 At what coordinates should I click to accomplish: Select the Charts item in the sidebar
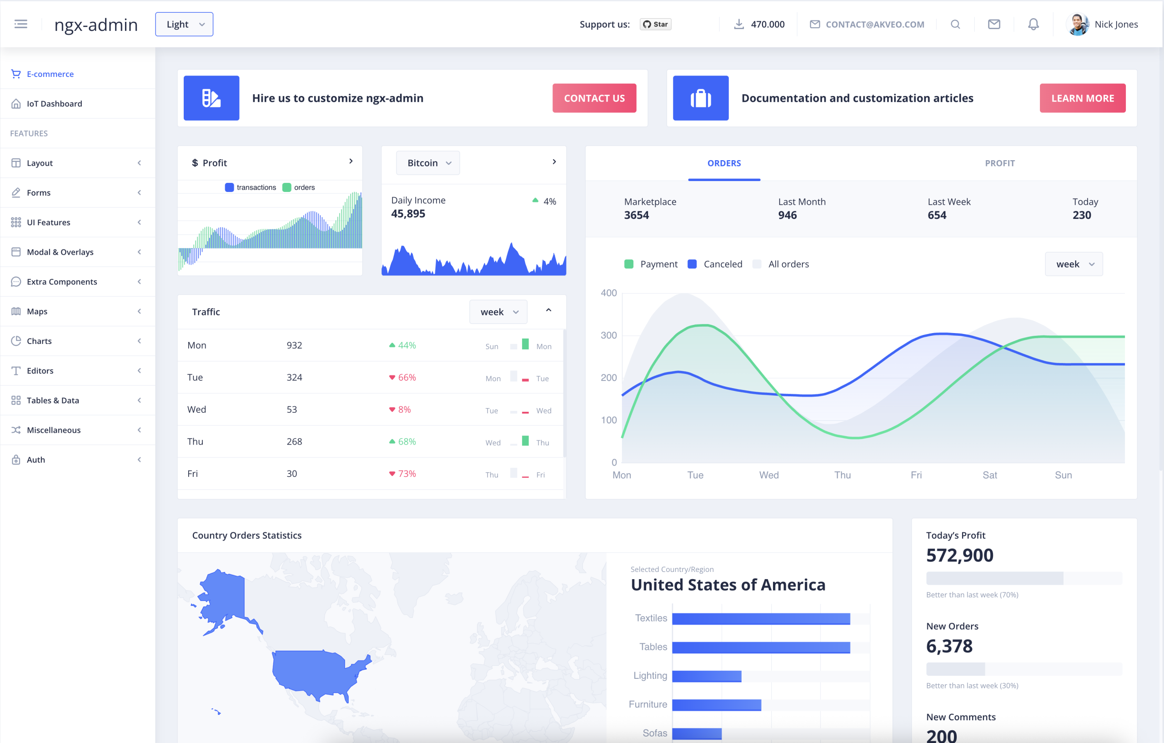tap(39, 340)
